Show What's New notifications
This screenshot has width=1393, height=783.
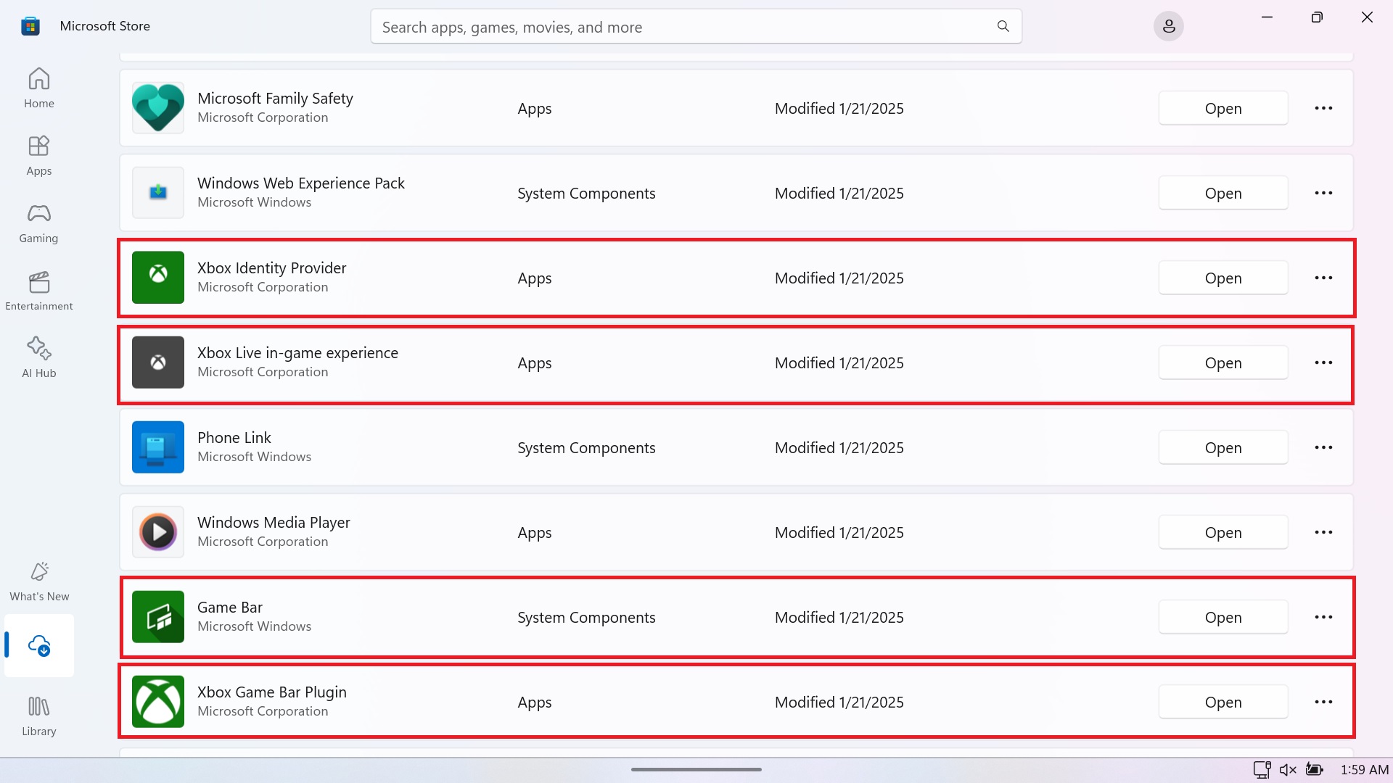point(39,581)
